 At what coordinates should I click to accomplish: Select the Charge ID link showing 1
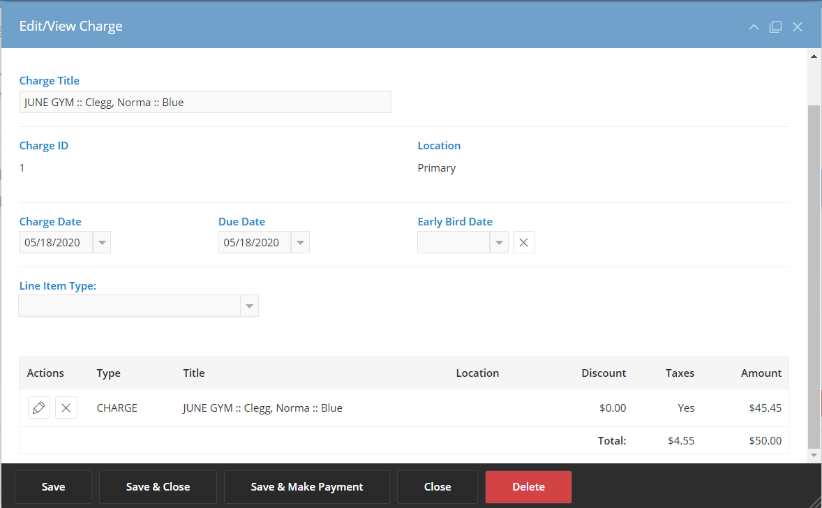(21, 167)
